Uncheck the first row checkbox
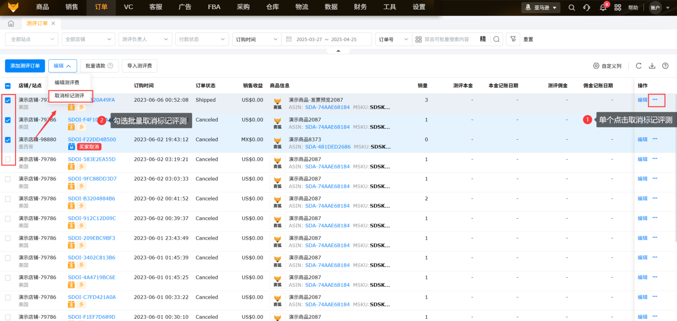Image resolution: width=677 pixels, height=321 pixels. point(8,100)
